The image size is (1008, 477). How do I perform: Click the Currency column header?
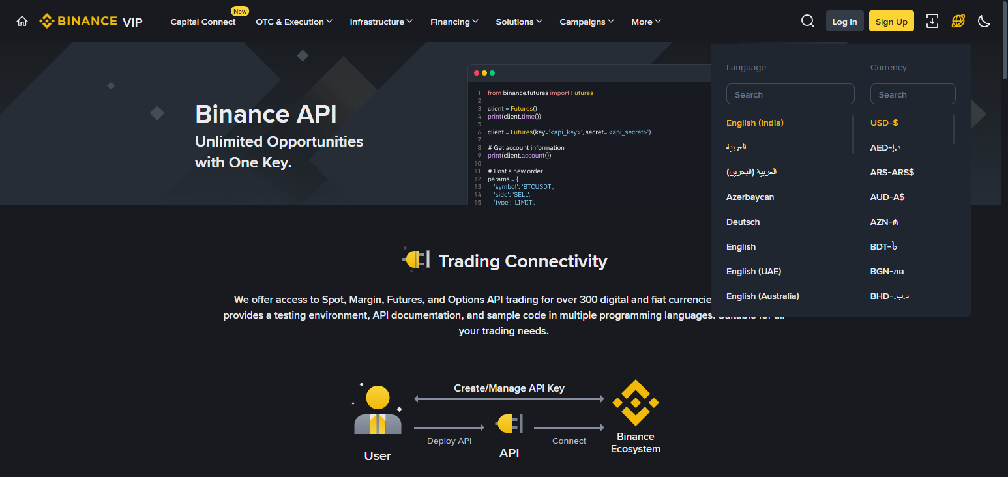point(889,68)
